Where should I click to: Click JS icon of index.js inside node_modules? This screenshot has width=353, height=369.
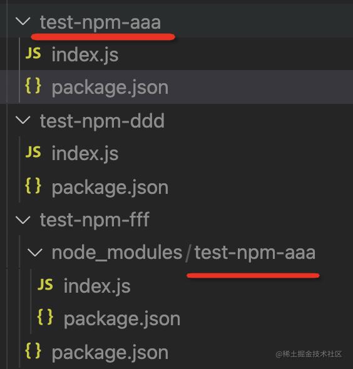(45, 285)
